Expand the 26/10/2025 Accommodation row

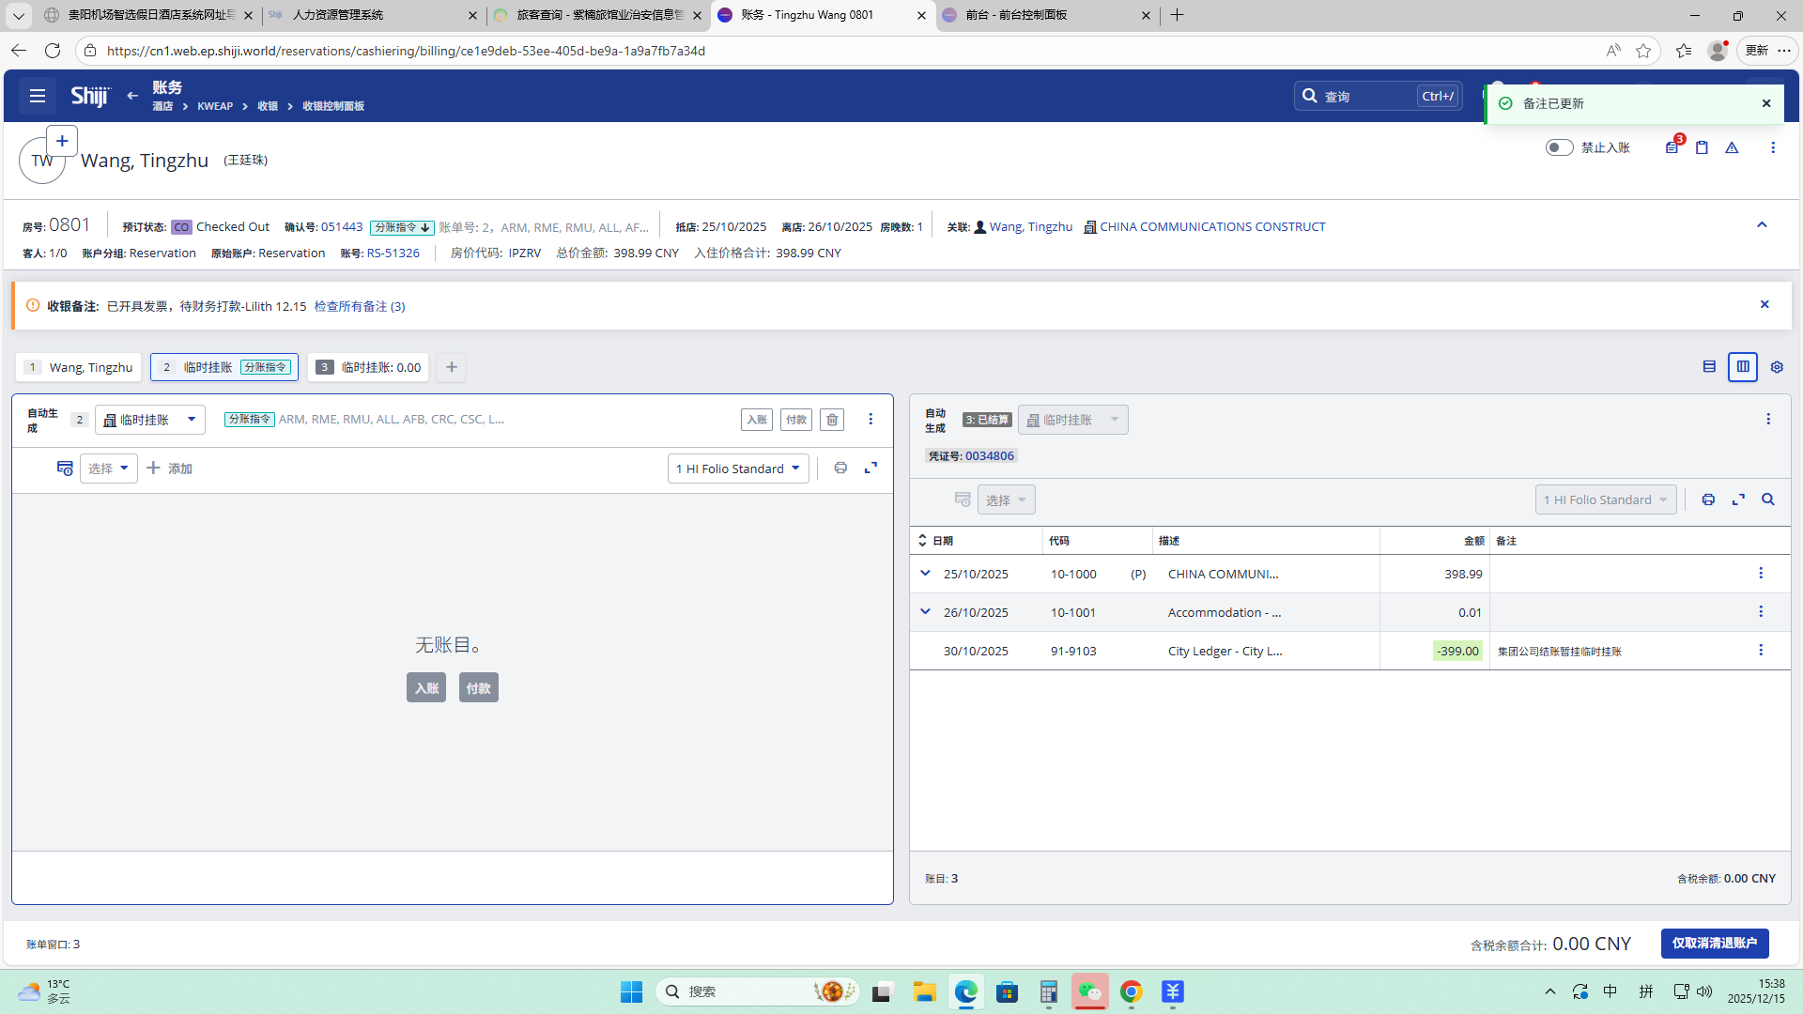[925, 611]
